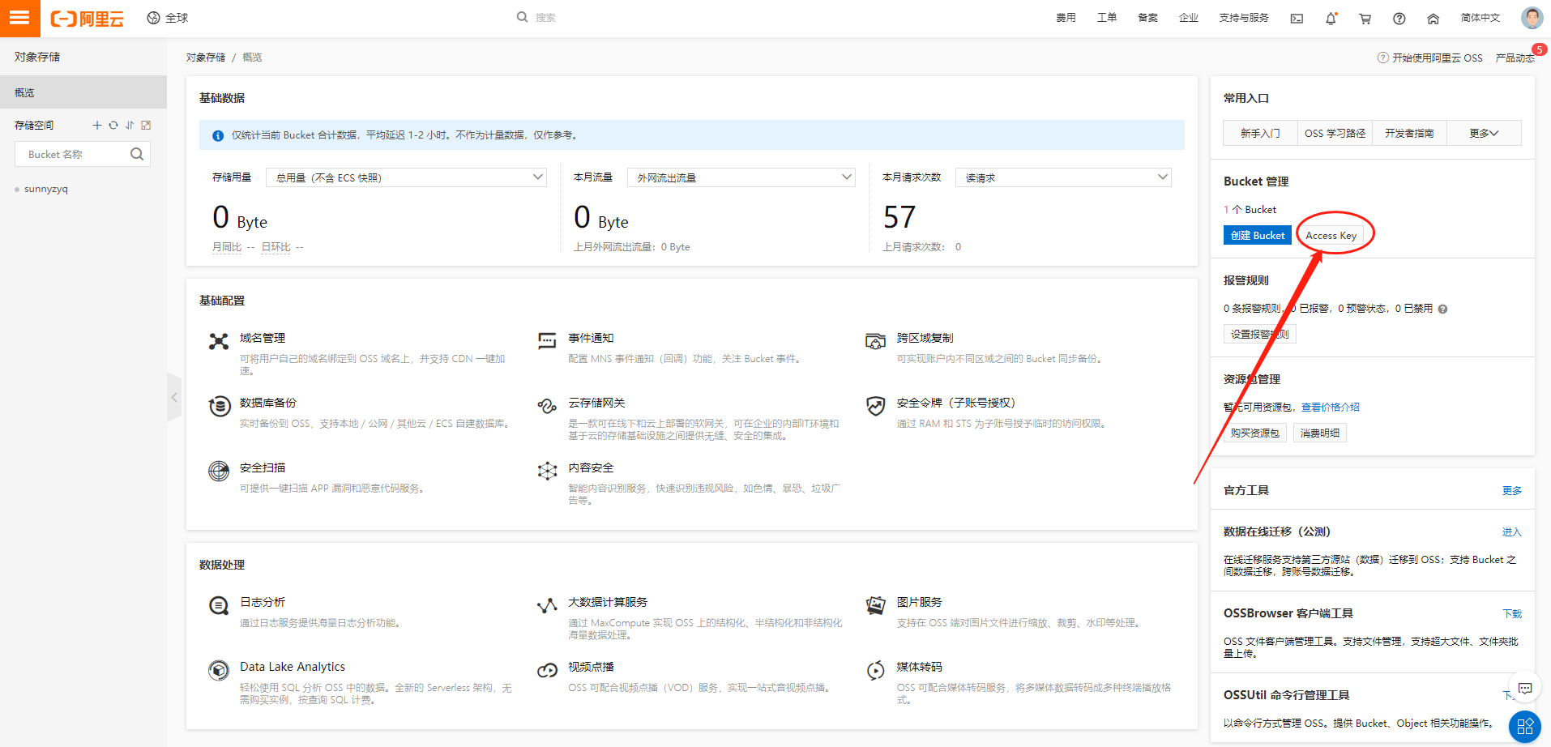Open 日志分析 feature
The width and height of the screenshot is (1551, 747).
pyautogui.click(x=263, y=602)
